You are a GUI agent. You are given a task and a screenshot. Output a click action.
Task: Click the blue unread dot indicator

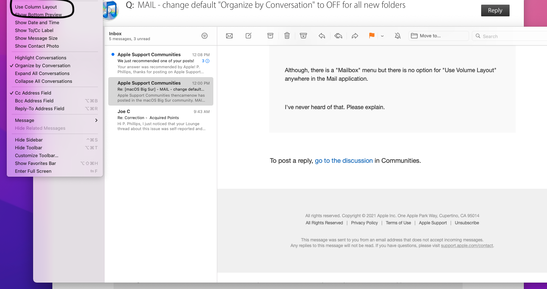113,54
